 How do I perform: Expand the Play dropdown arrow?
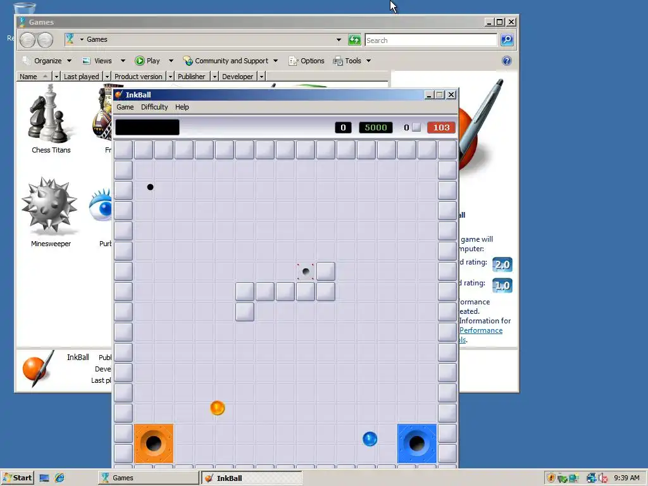pos(171,61)
